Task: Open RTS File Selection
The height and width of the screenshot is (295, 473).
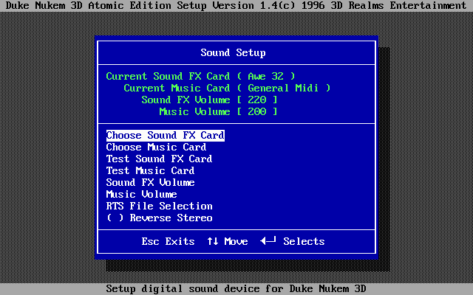Action: click(160, 206)
